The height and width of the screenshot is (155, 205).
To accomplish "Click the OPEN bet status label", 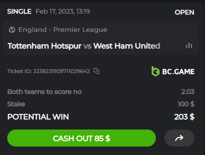I will [184, 12].
